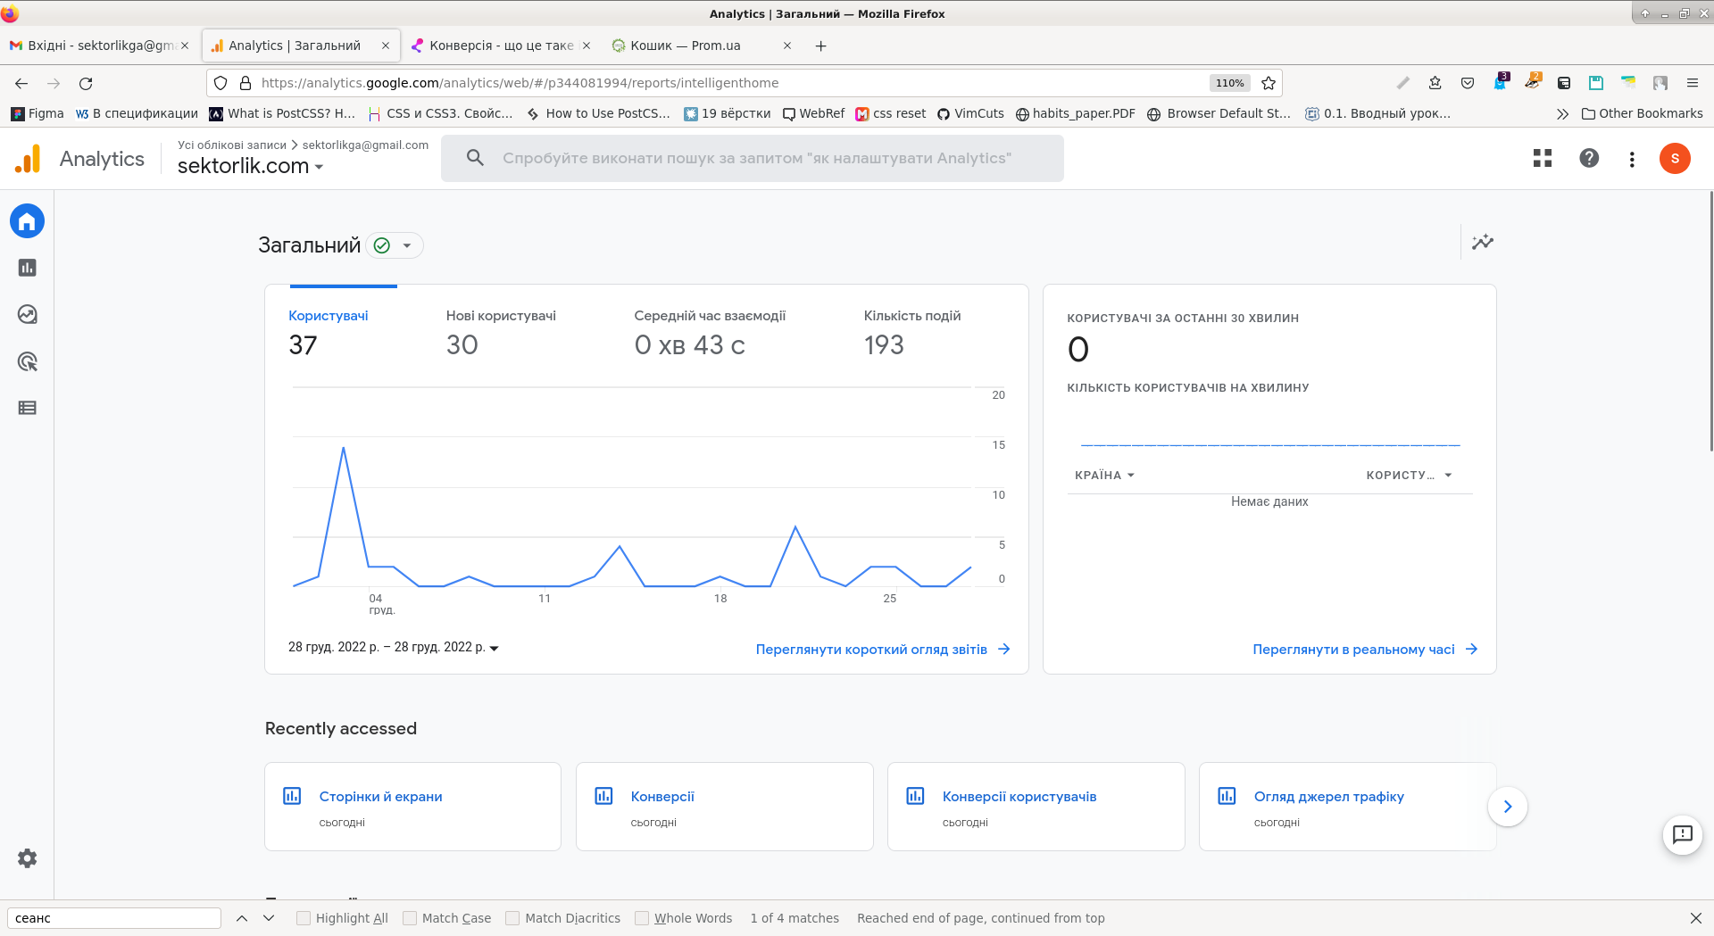Open the Help question mark icon

1589,158
